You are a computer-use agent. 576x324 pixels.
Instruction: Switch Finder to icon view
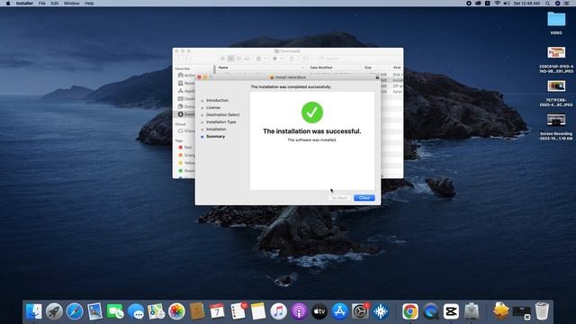tap(222, 58)
